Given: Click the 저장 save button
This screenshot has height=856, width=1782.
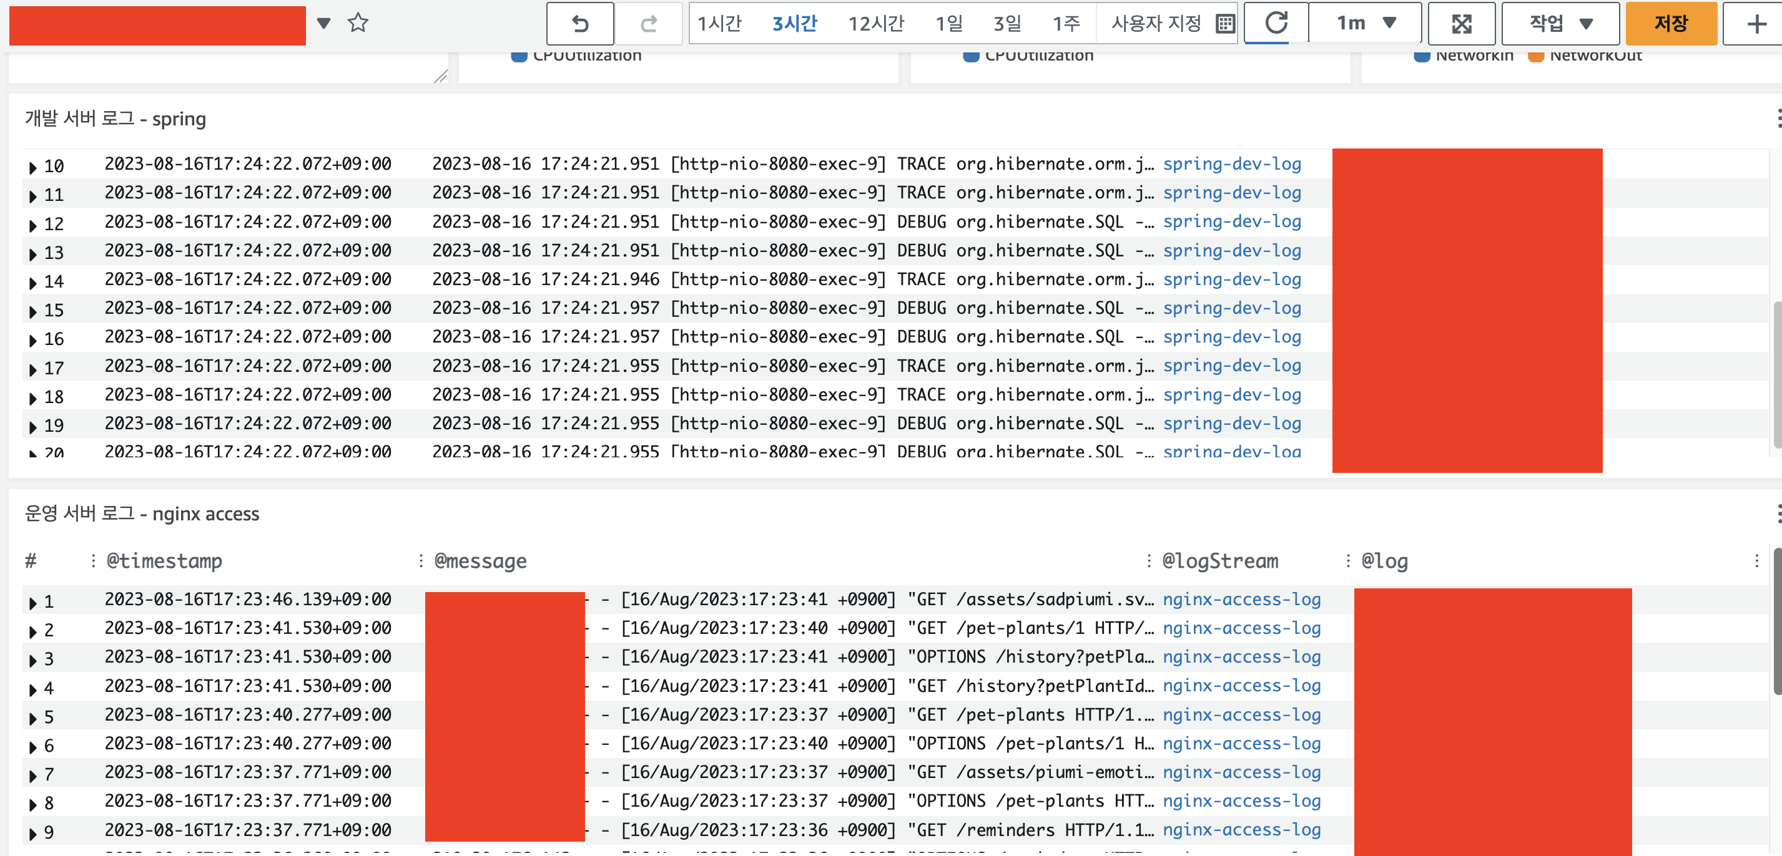Looking at the screenshot, I should 1670,24.
